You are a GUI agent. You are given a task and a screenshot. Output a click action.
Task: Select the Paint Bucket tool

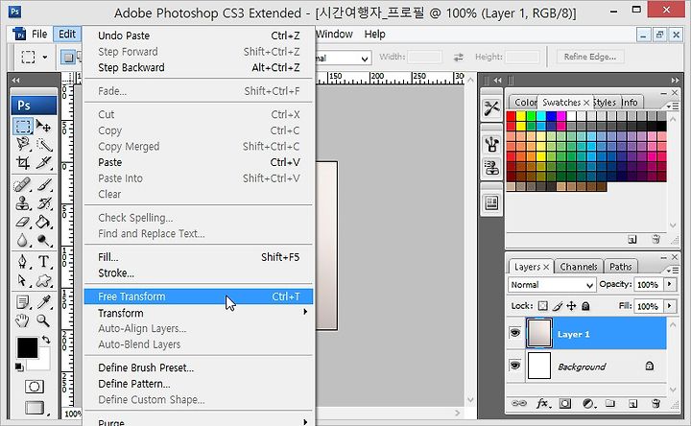(x=43, y=222)
